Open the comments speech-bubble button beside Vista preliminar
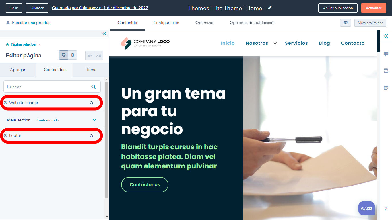 [346, 23]
